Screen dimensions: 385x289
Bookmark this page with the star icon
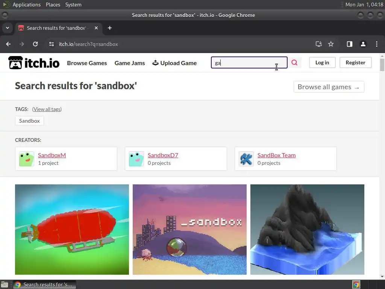[x=331, y=44]
